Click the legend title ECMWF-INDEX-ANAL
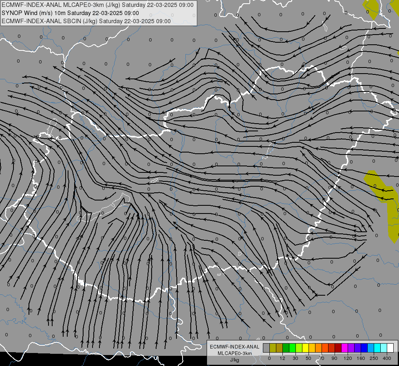This screenshot has width=399, height=366. click(235, 347)
